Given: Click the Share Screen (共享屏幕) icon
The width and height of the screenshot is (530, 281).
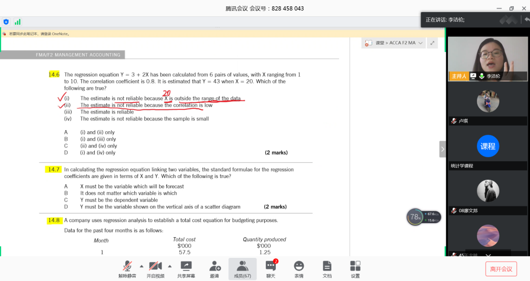Looking at the screenshot, I should tap(186, 268).
